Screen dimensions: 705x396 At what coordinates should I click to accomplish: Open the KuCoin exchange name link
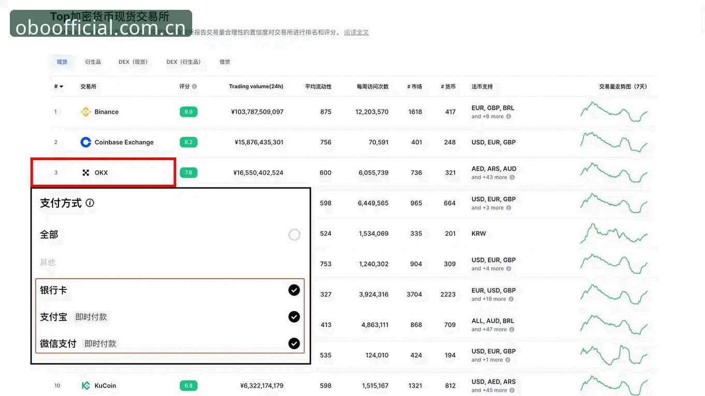(x=105, y=386)
